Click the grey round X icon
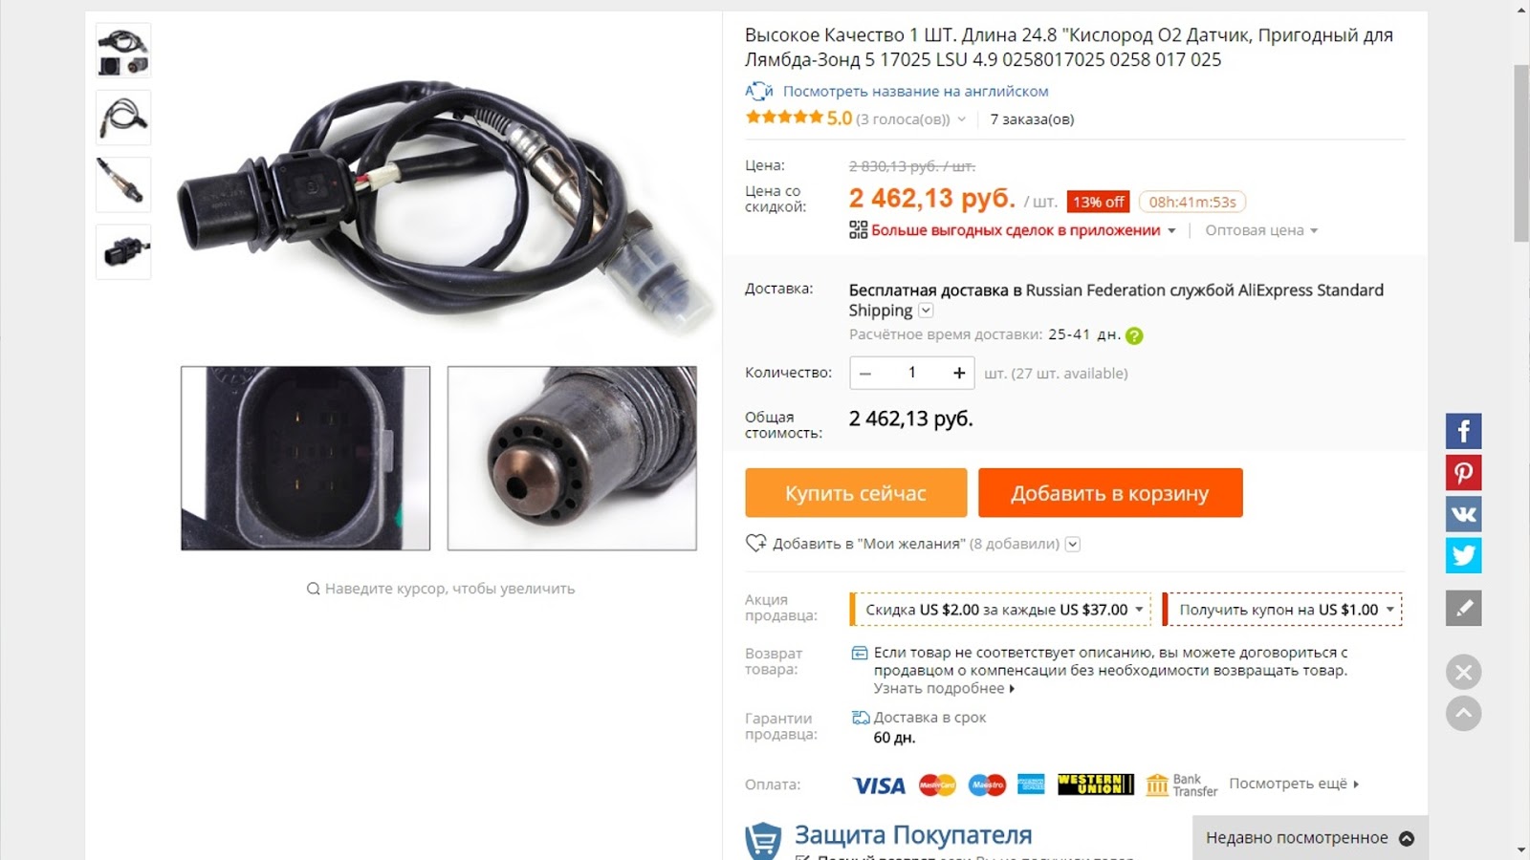The width and height of the screenshot is (1530, 860). (x=1463, y=672)
